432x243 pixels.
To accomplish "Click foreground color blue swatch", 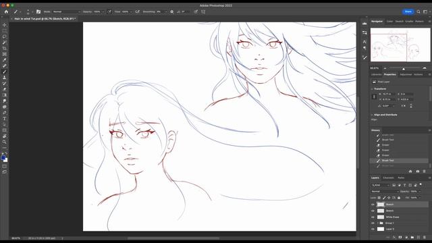I will point(3,157).
